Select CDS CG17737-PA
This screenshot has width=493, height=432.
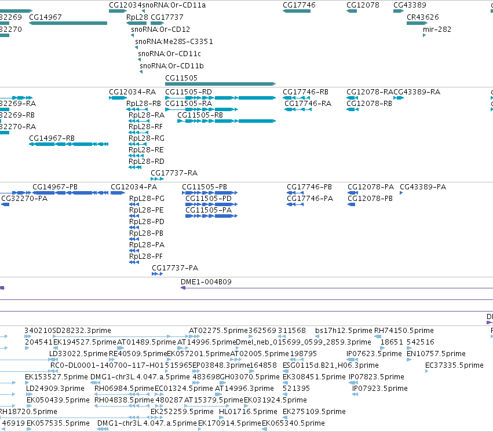(x=175, y=268)
